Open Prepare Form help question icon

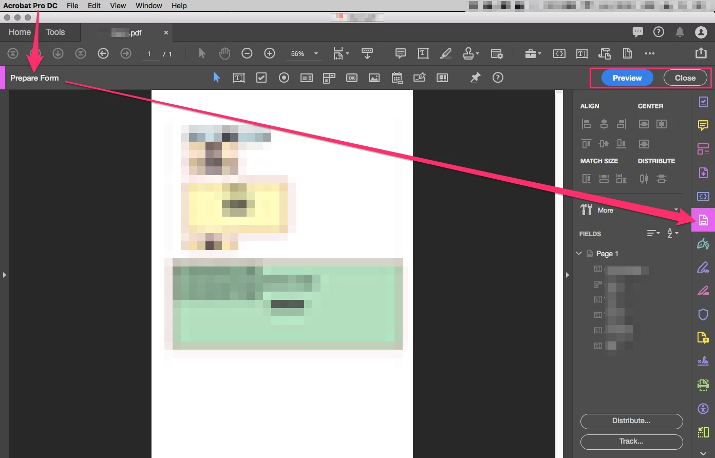pos(498,78)
